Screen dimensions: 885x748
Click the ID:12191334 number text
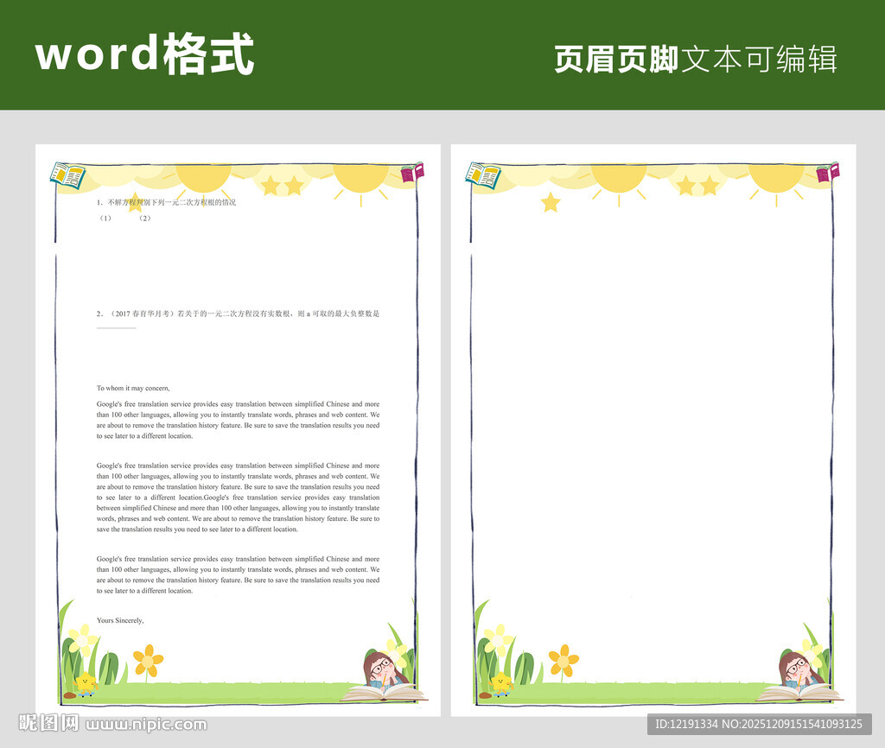pyautogui.click(x=686, y=724)
